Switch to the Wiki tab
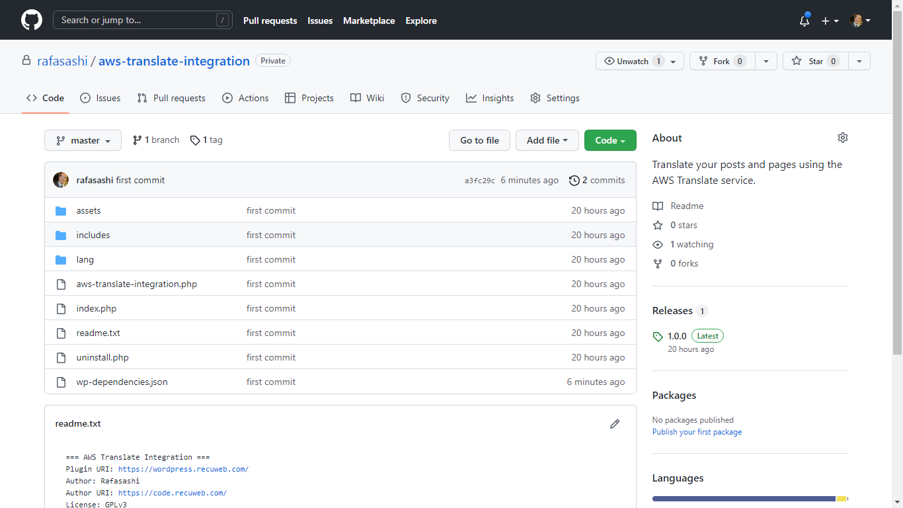Screen dimensions: 903x508 pyautogui.click(x=367, y=98)
